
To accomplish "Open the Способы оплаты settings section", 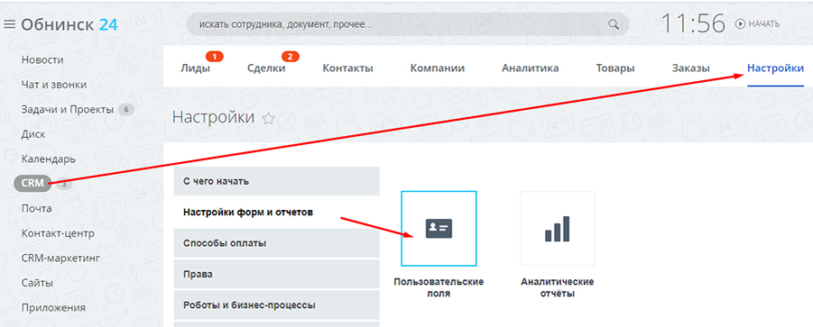I will point(276,243).
